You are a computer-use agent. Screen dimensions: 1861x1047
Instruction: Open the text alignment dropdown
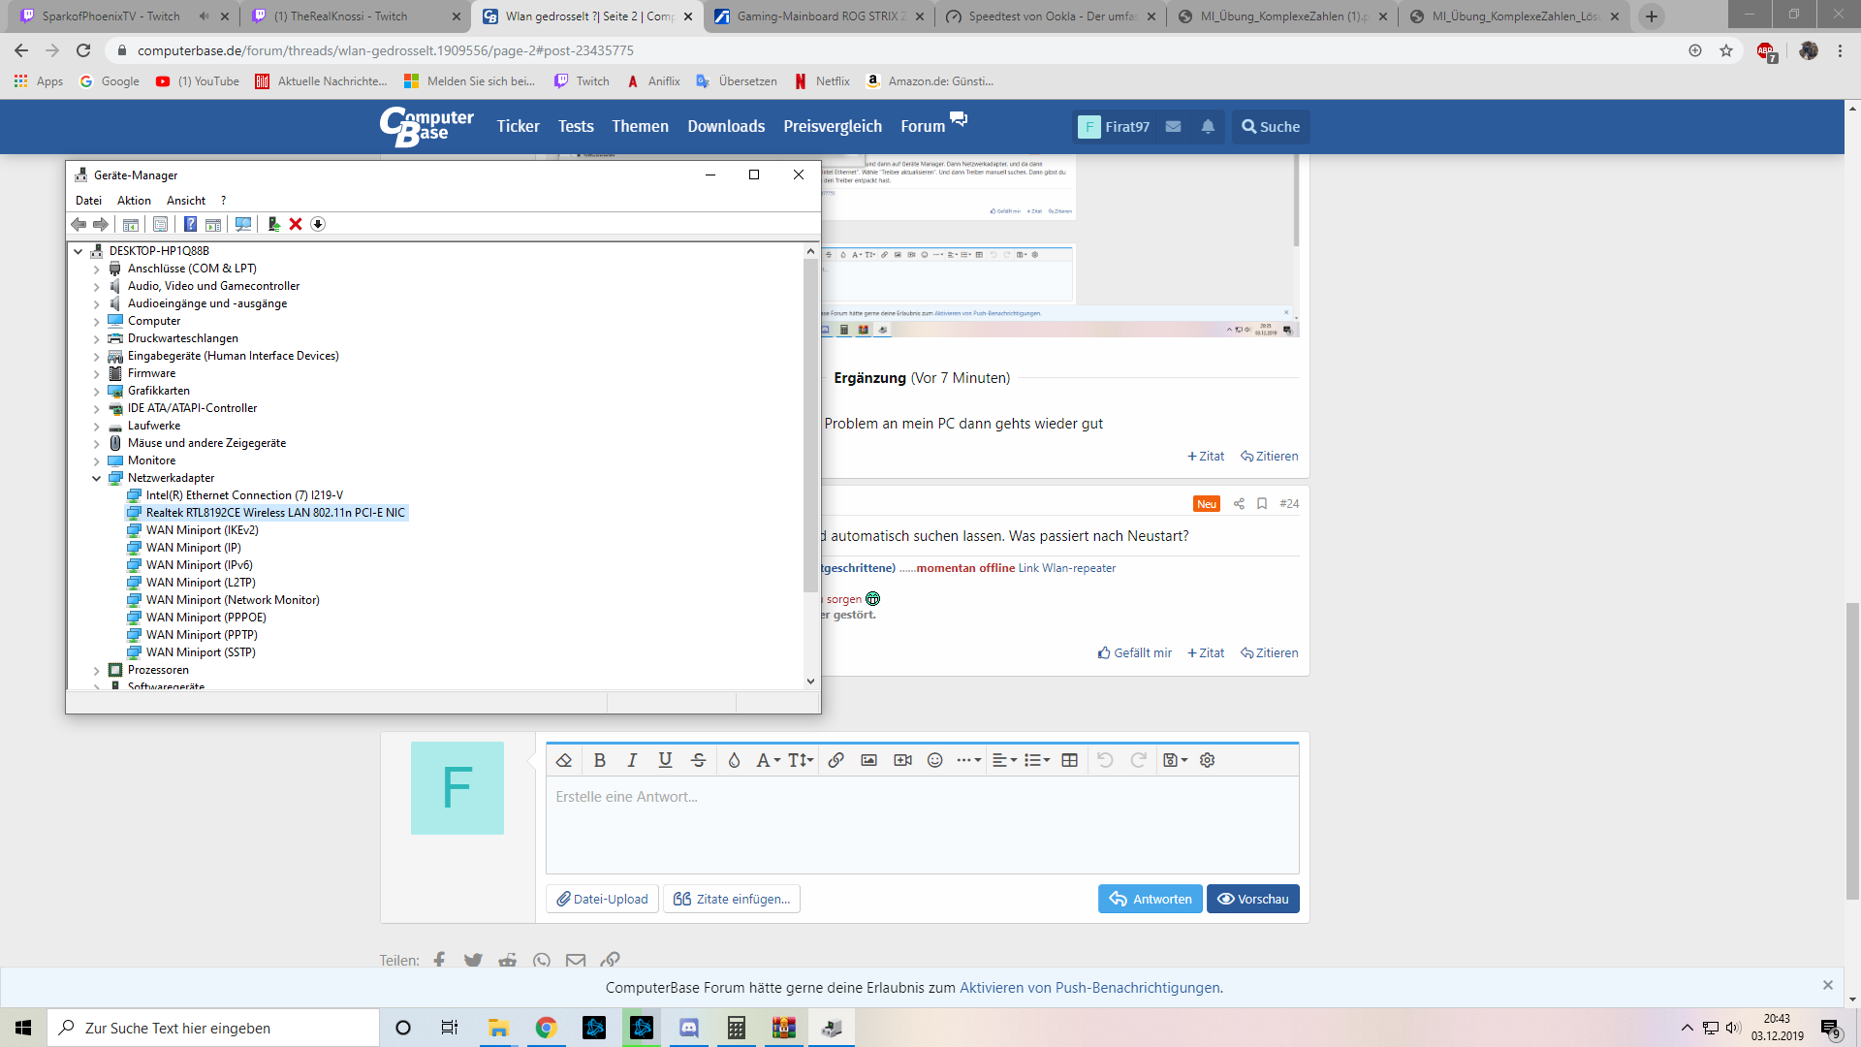1004,760
